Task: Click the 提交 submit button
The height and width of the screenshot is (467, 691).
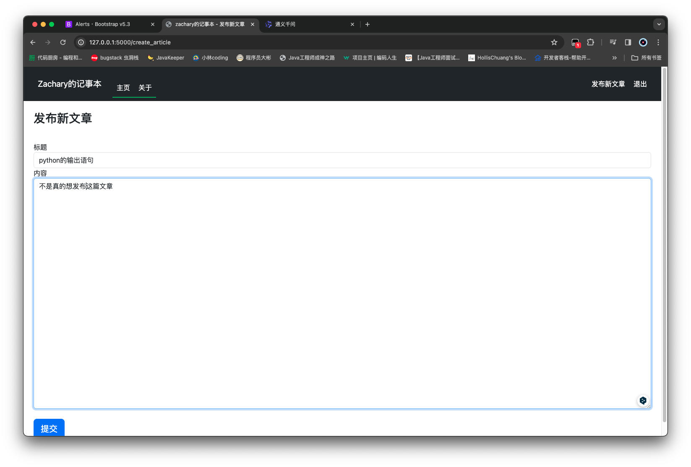Action: pos(49,428)
